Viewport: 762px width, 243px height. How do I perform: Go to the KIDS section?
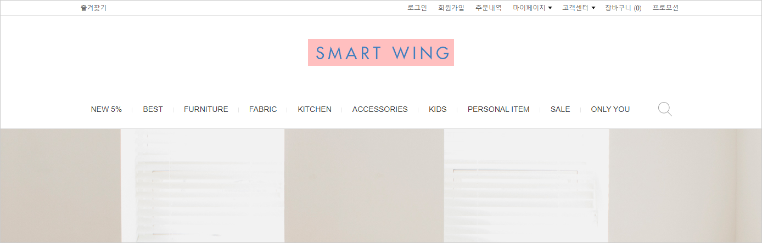point(438,109)
